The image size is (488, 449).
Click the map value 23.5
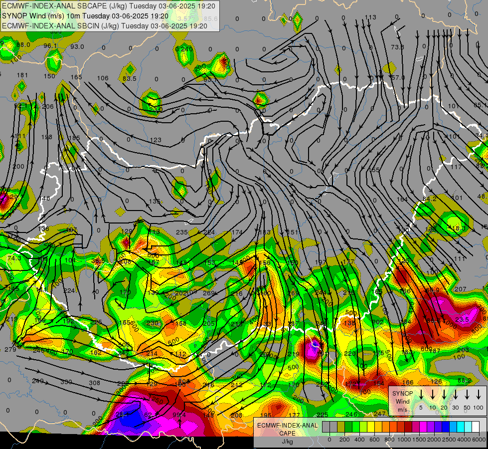click(x=462, y=319)
